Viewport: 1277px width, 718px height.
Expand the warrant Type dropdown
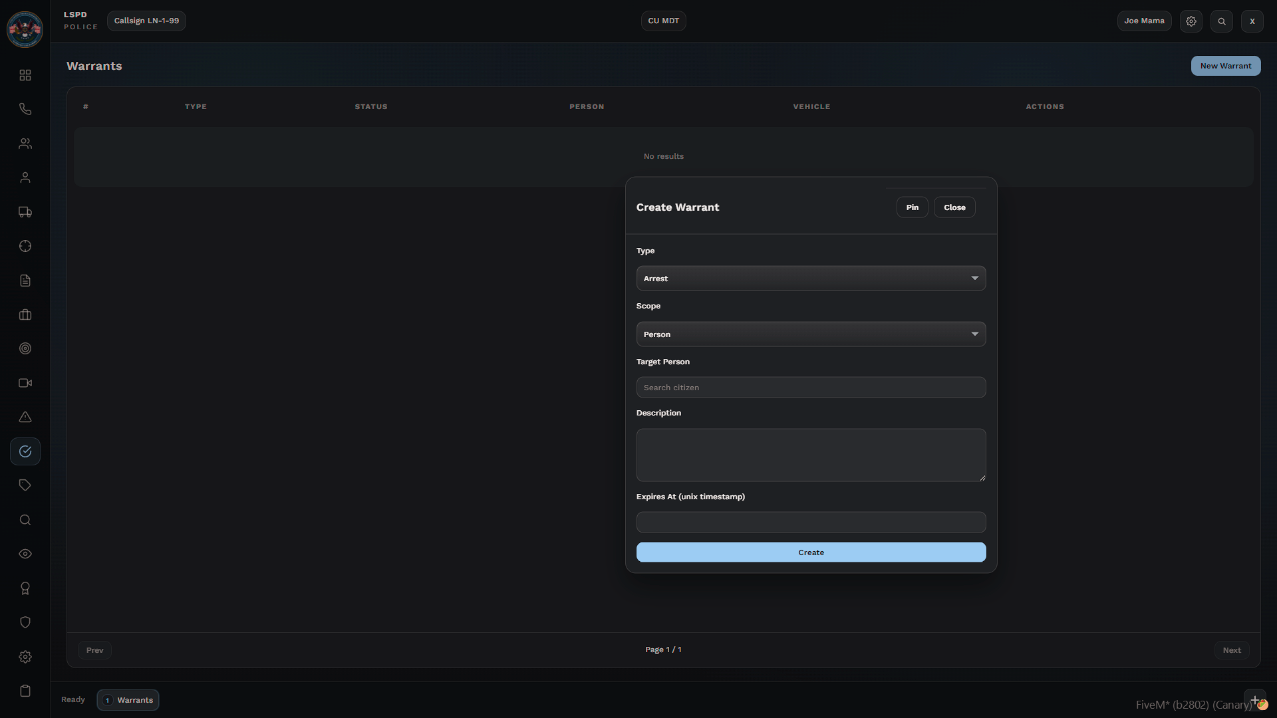pos(811,279)
